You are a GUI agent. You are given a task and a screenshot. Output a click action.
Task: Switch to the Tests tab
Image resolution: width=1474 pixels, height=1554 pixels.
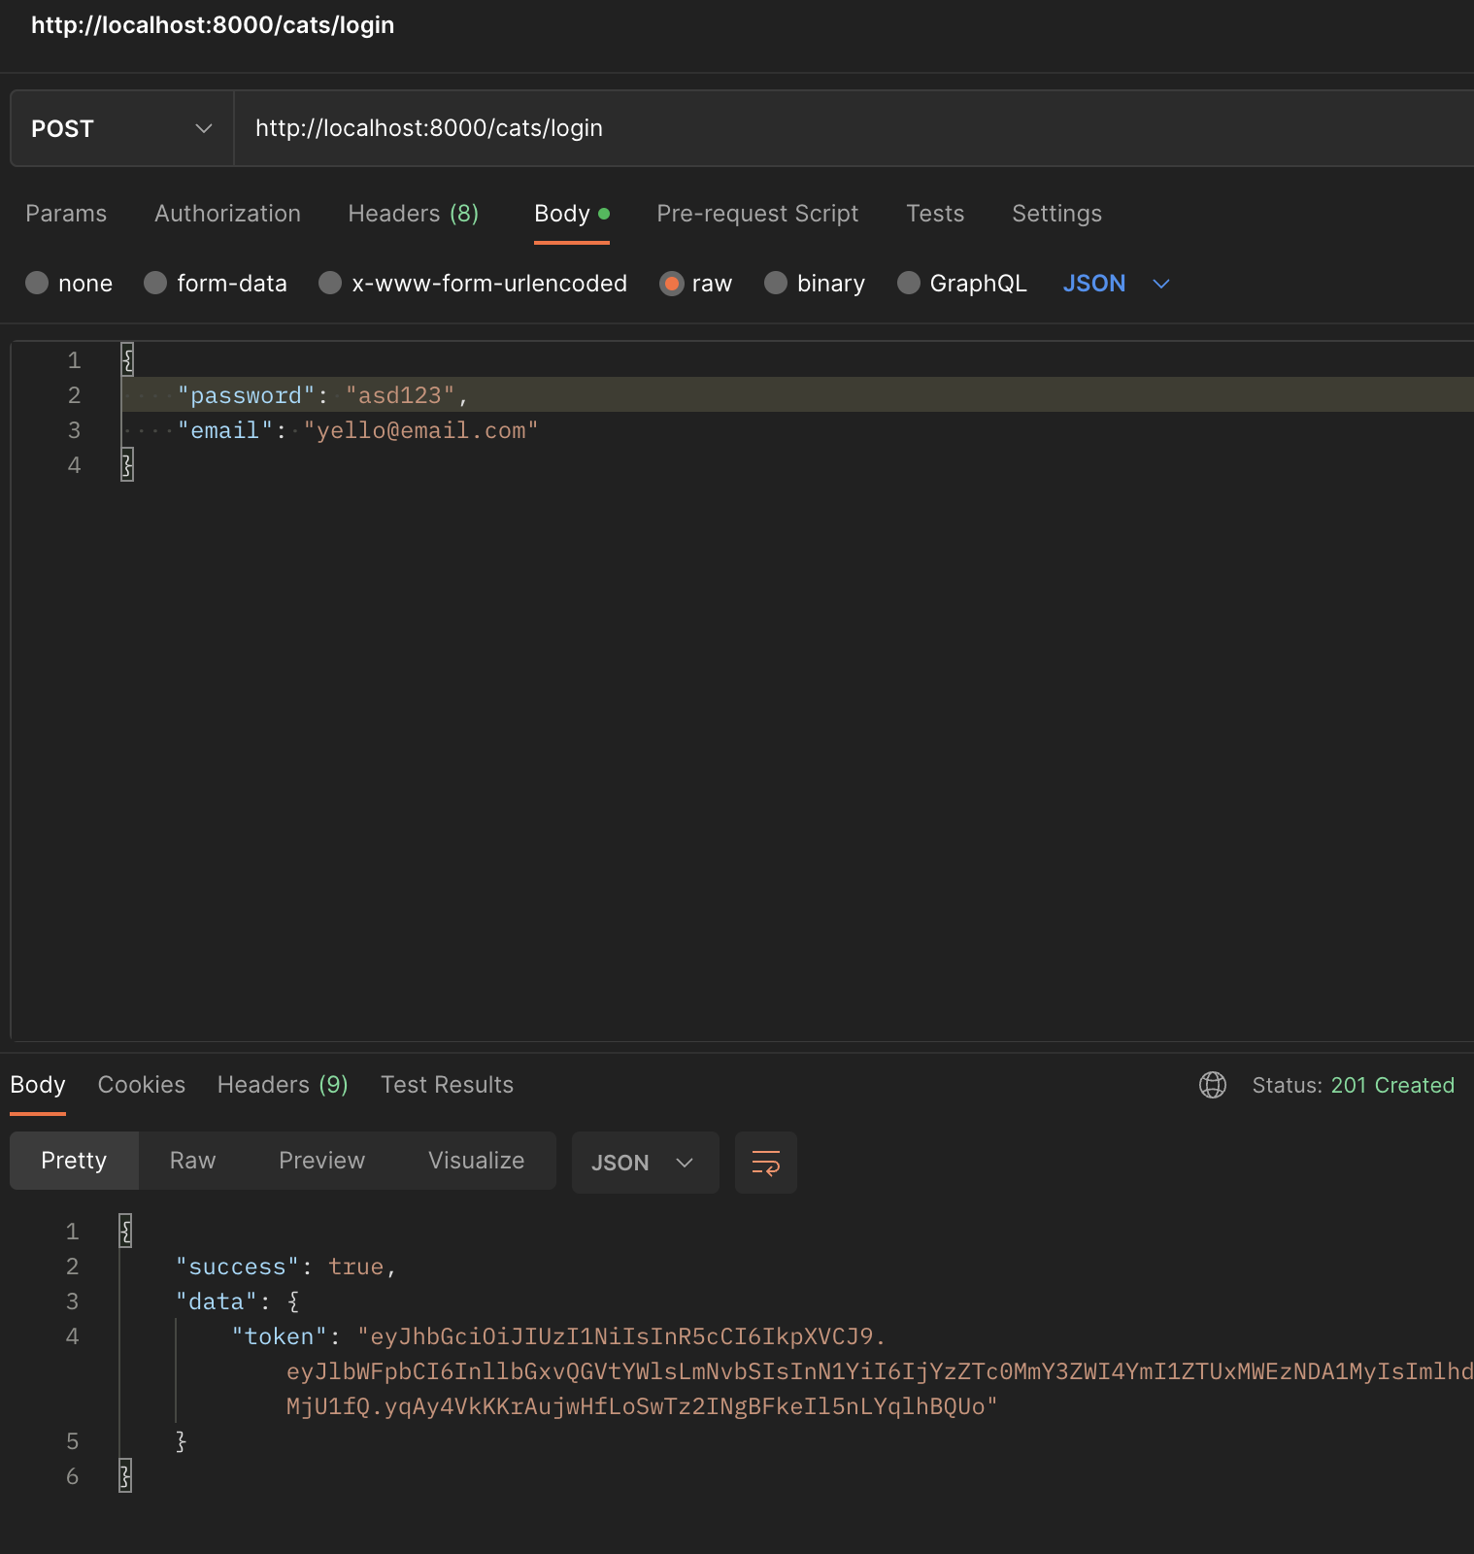point(935,214)
